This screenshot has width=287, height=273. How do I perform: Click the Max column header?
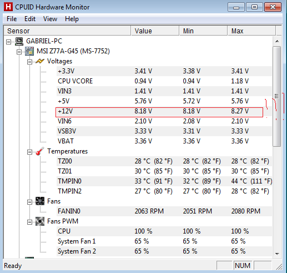(x=251, y=31)
